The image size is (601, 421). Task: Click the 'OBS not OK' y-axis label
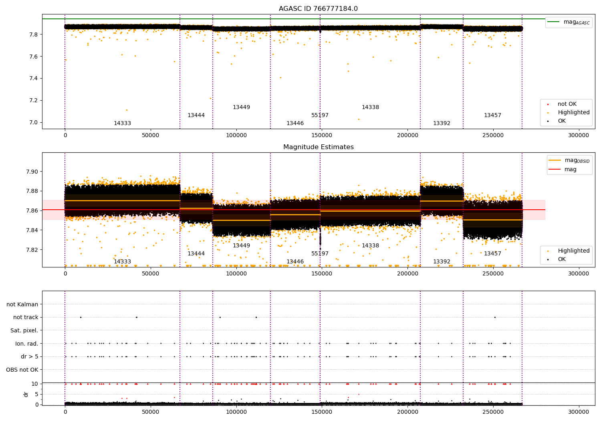(x=22, y=370)
